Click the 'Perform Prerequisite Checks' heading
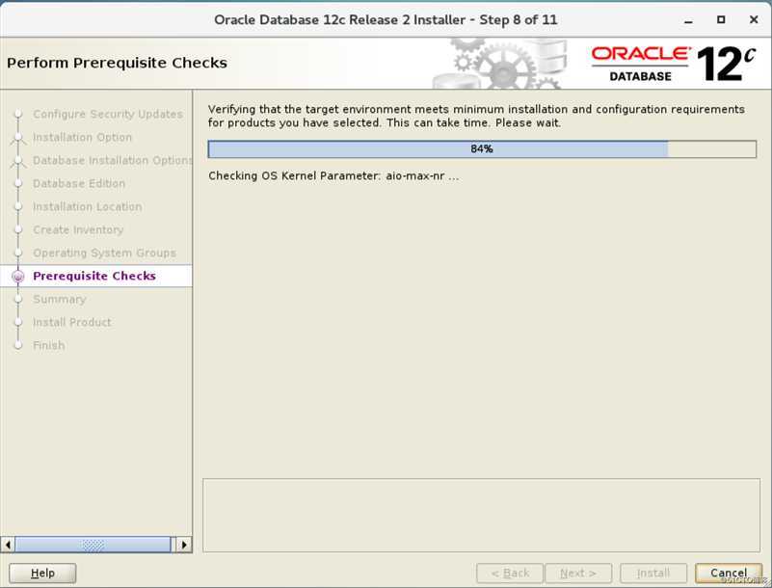The height and width of the screenshot is (588, 772). (x=118, y=63)
